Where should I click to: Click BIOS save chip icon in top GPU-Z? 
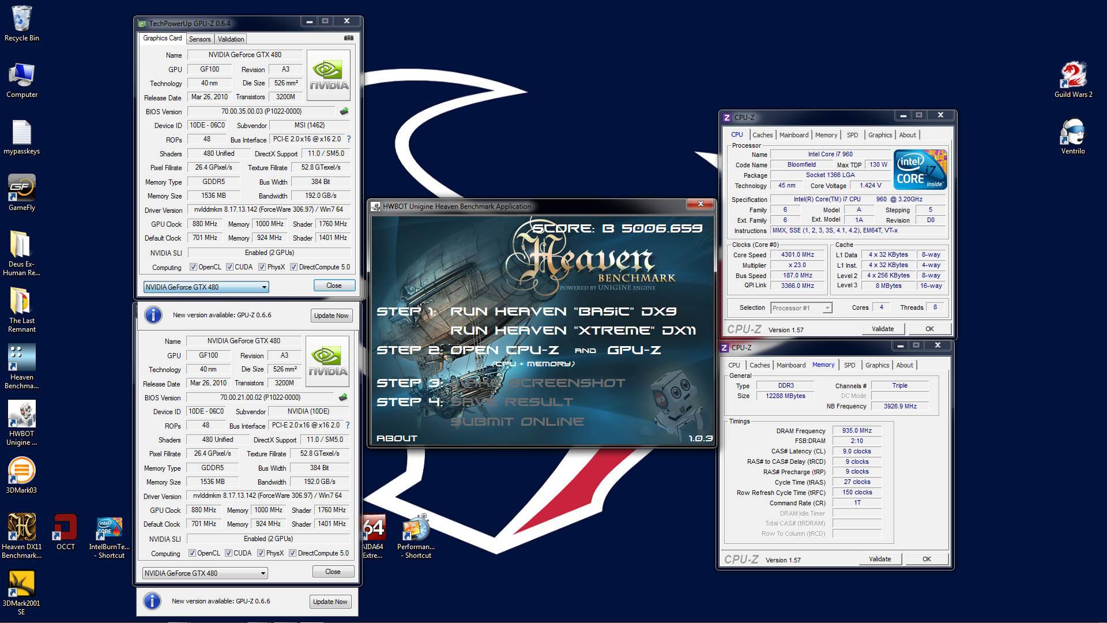pos(344,111)
